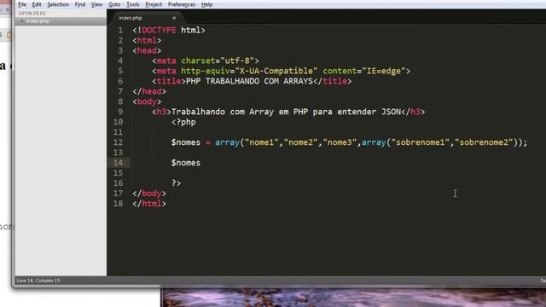
Task: Click the meta charset="utf-8" line
Action: click(205, 61)
